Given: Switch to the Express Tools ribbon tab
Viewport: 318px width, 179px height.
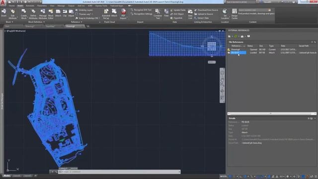Looking at the screenshot, I should [101, 6].
